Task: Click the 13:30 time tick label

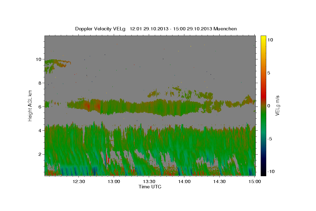Action: click(x=149, y=182)
